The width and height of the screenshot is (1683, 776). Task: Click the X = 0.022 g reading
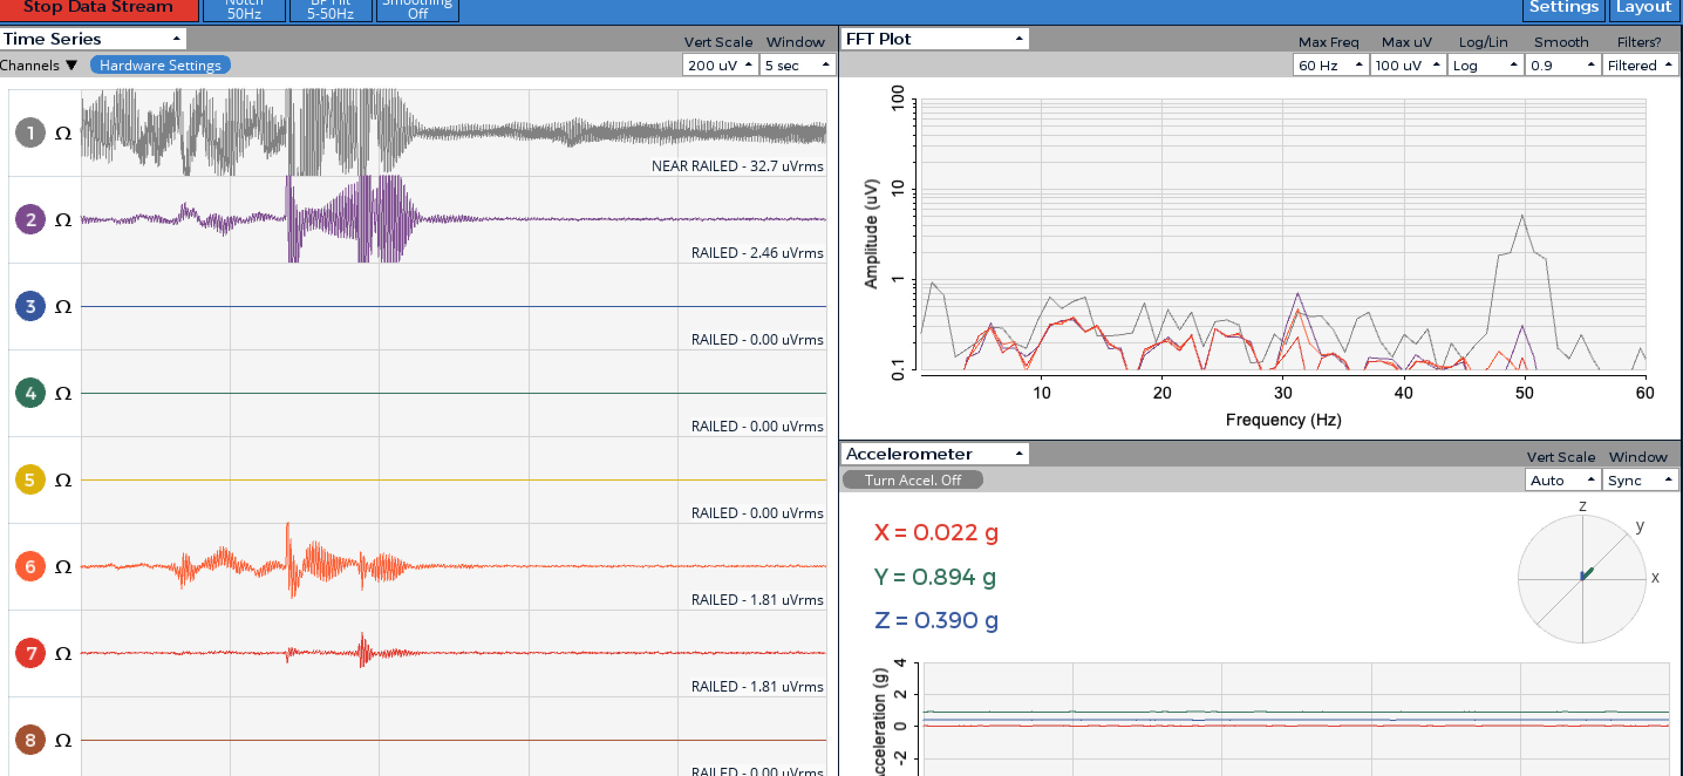[936, 532]
